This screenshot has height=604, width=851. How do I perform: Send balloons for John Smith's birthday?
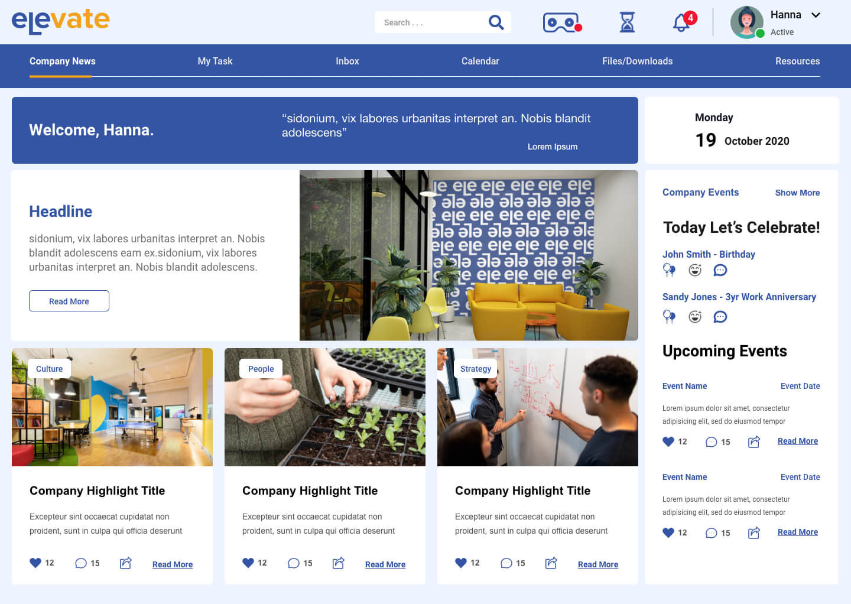tap(669, 270)
